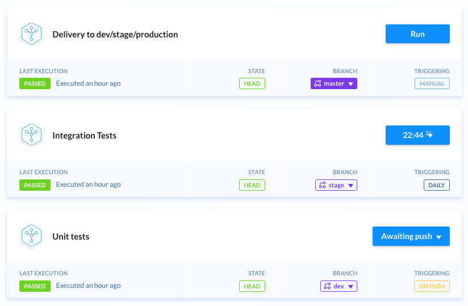
Task: Click the Integration Tests pipeline hexagon icon
Action: 31,136
